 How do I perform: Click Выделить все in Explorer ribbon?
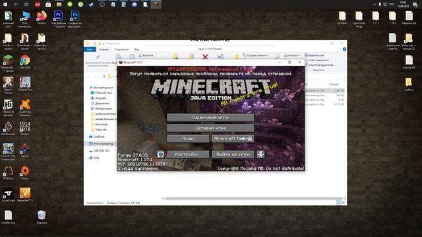tap(315, 55)
